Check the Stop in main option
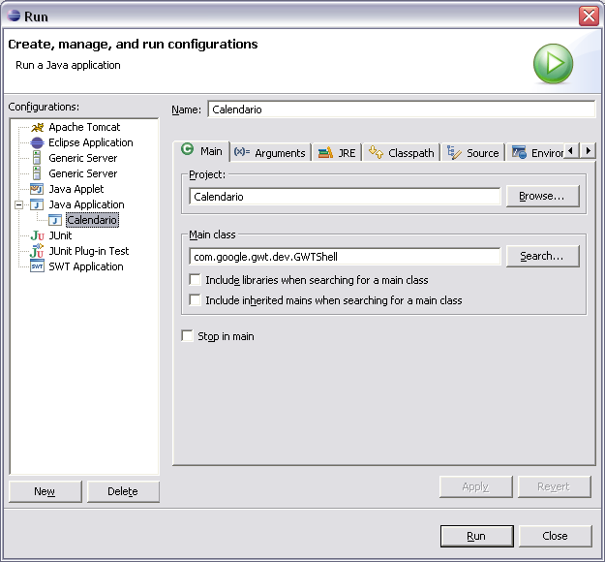The width and height of the screenshot is (605, 562). pyautogui.click(x=188, y=336)
